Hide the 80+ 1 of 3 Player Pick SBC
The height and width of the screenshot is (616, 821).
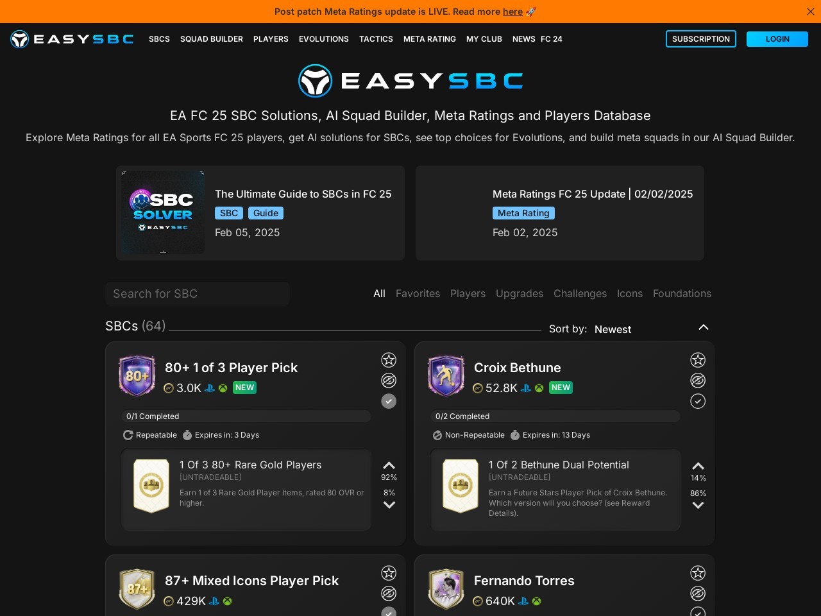coord(389,381)
